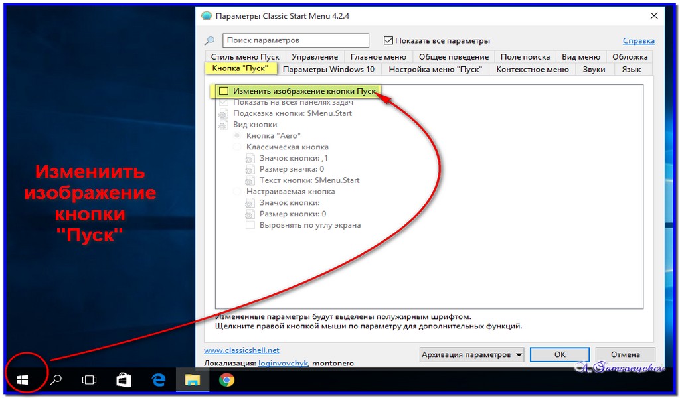The height and width of the screenshot is (398, 680).
Task: Toggle Показать все параметры checkbox
Action: [388, 40]
